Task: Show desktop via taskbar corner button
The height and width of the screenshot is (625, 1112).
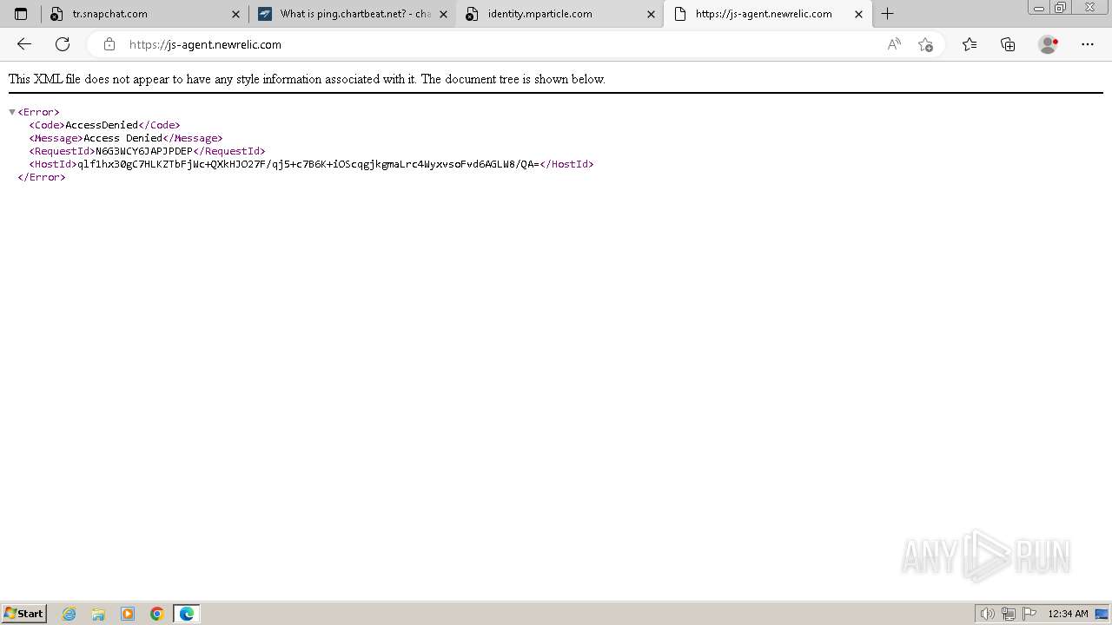Action: [1102, 614]
